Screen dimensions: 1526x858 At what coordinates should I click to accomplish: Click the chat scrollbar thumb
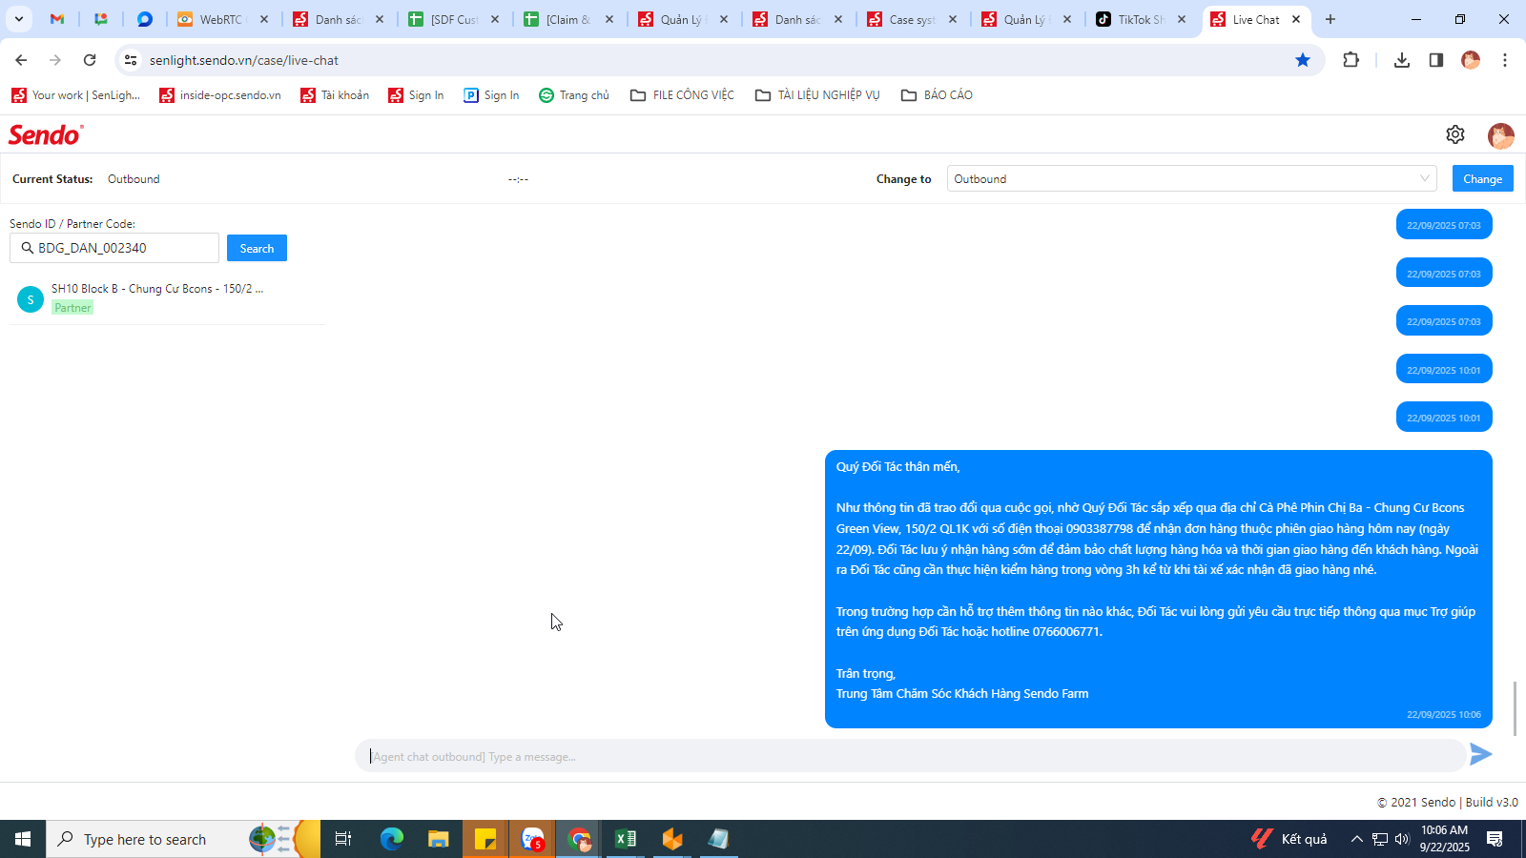[1515, 707]
